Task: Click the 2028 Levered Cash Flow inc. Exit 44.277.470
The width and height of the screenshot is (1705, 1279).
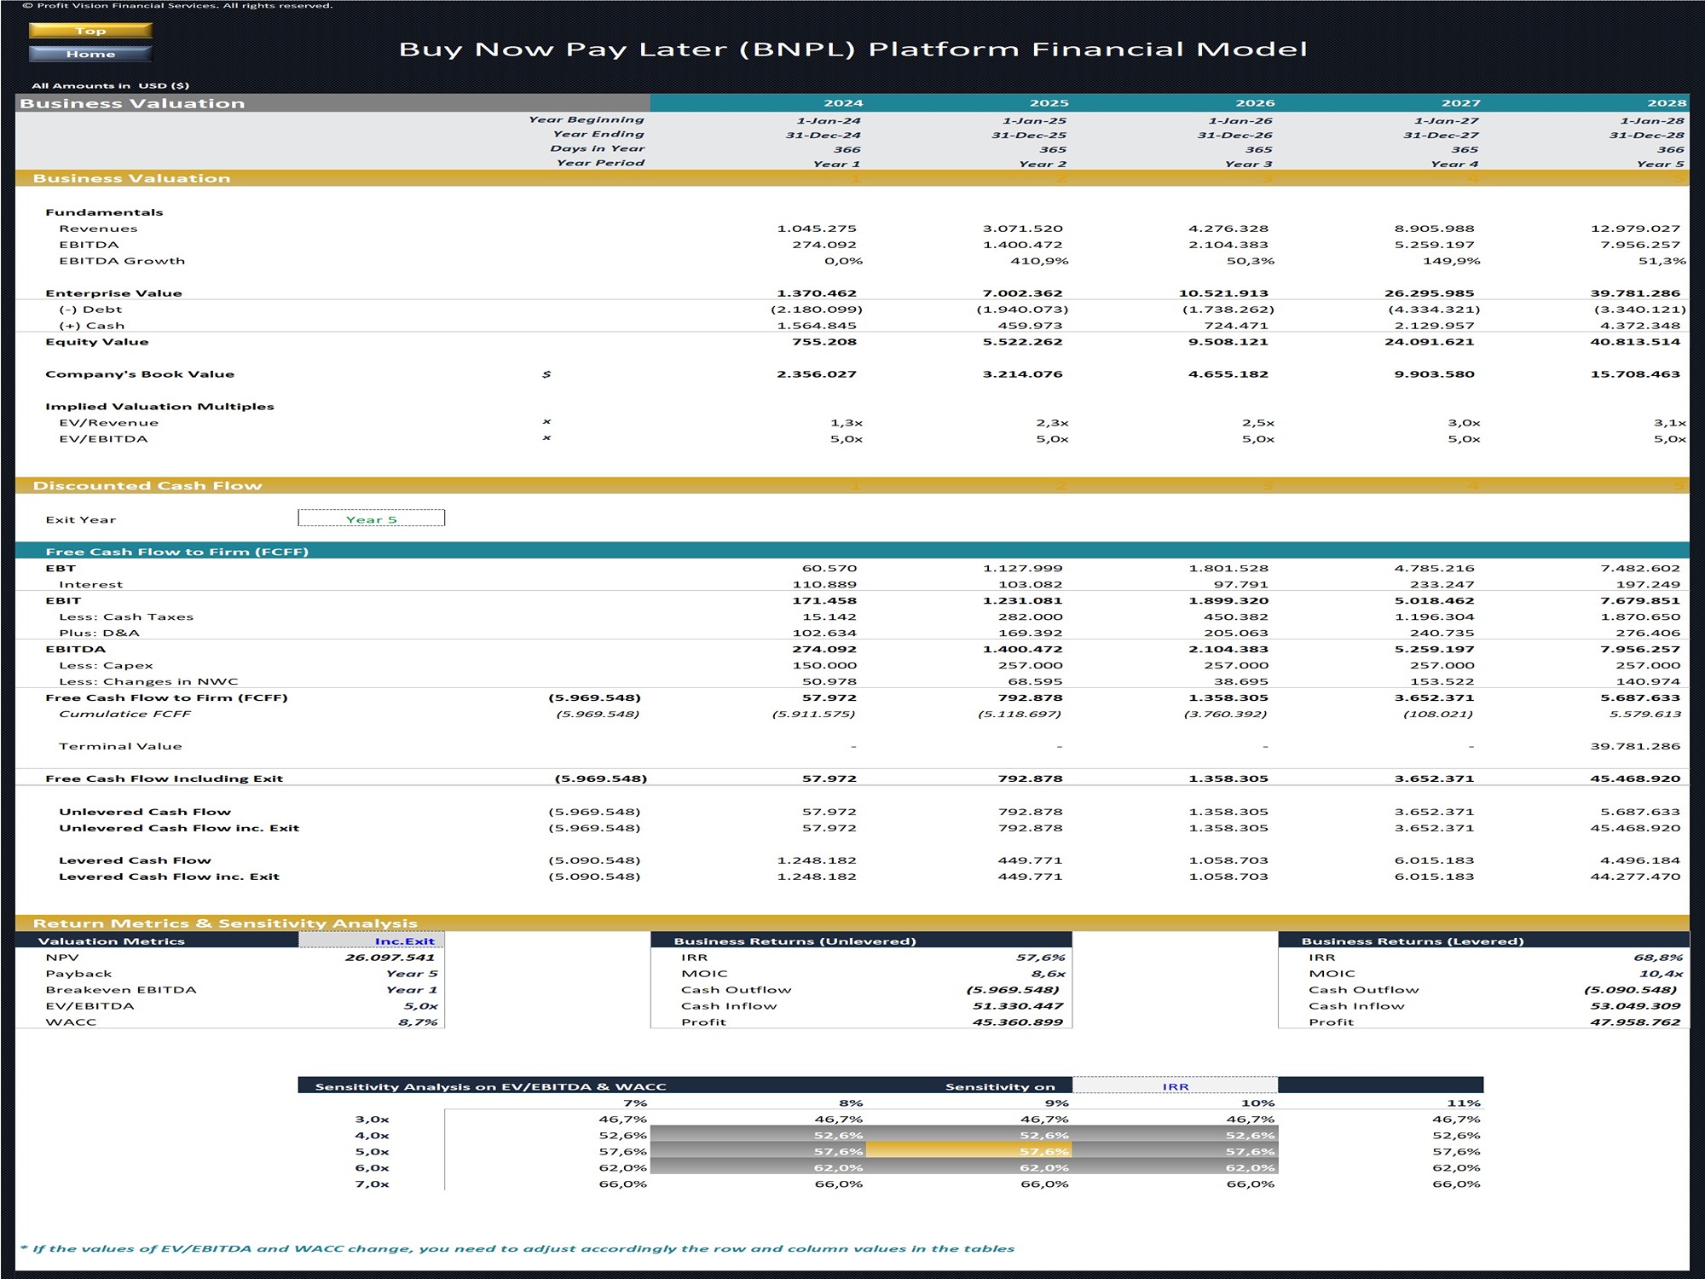Action: tap(1635, 876)
